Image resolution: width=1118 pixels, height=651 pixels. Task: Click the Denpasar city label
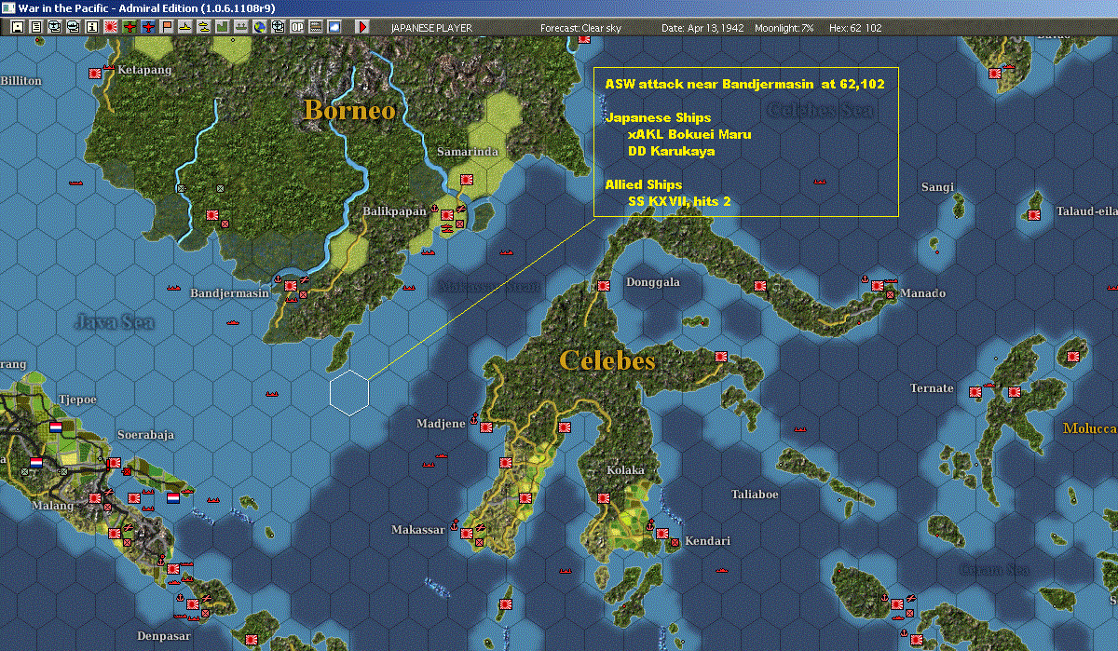tap(163, 636)
